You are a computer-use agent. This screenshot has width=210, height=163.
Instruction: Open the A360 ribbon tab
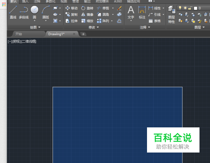(x=118, y=2)
